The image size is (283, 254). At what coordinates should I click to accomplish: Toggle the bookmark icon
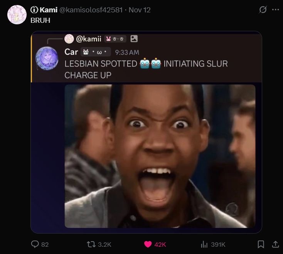coord(261,244)
